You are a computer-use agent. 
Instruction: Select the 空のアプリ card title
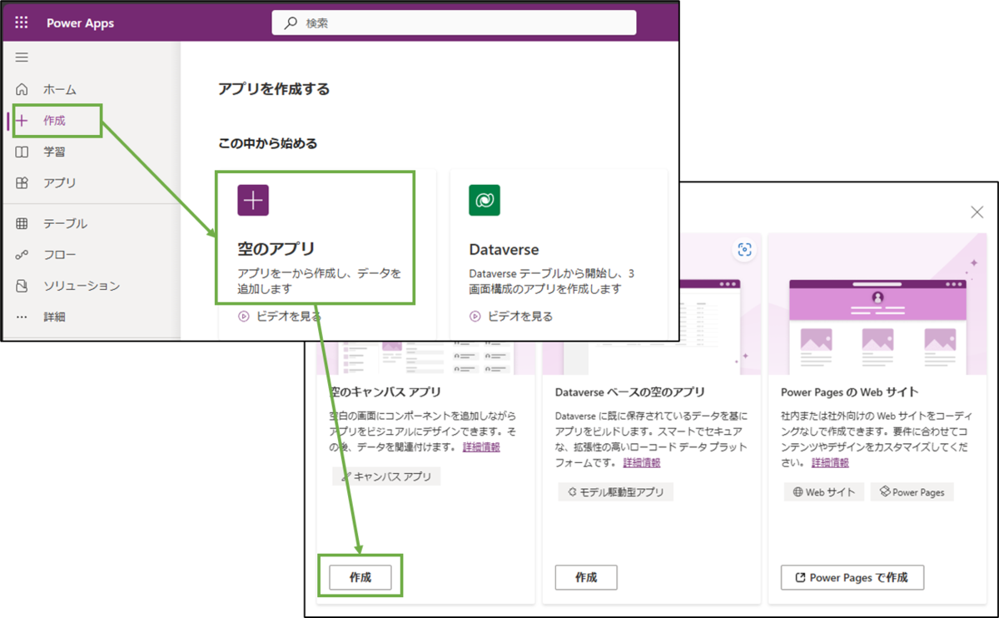[276, 249]
